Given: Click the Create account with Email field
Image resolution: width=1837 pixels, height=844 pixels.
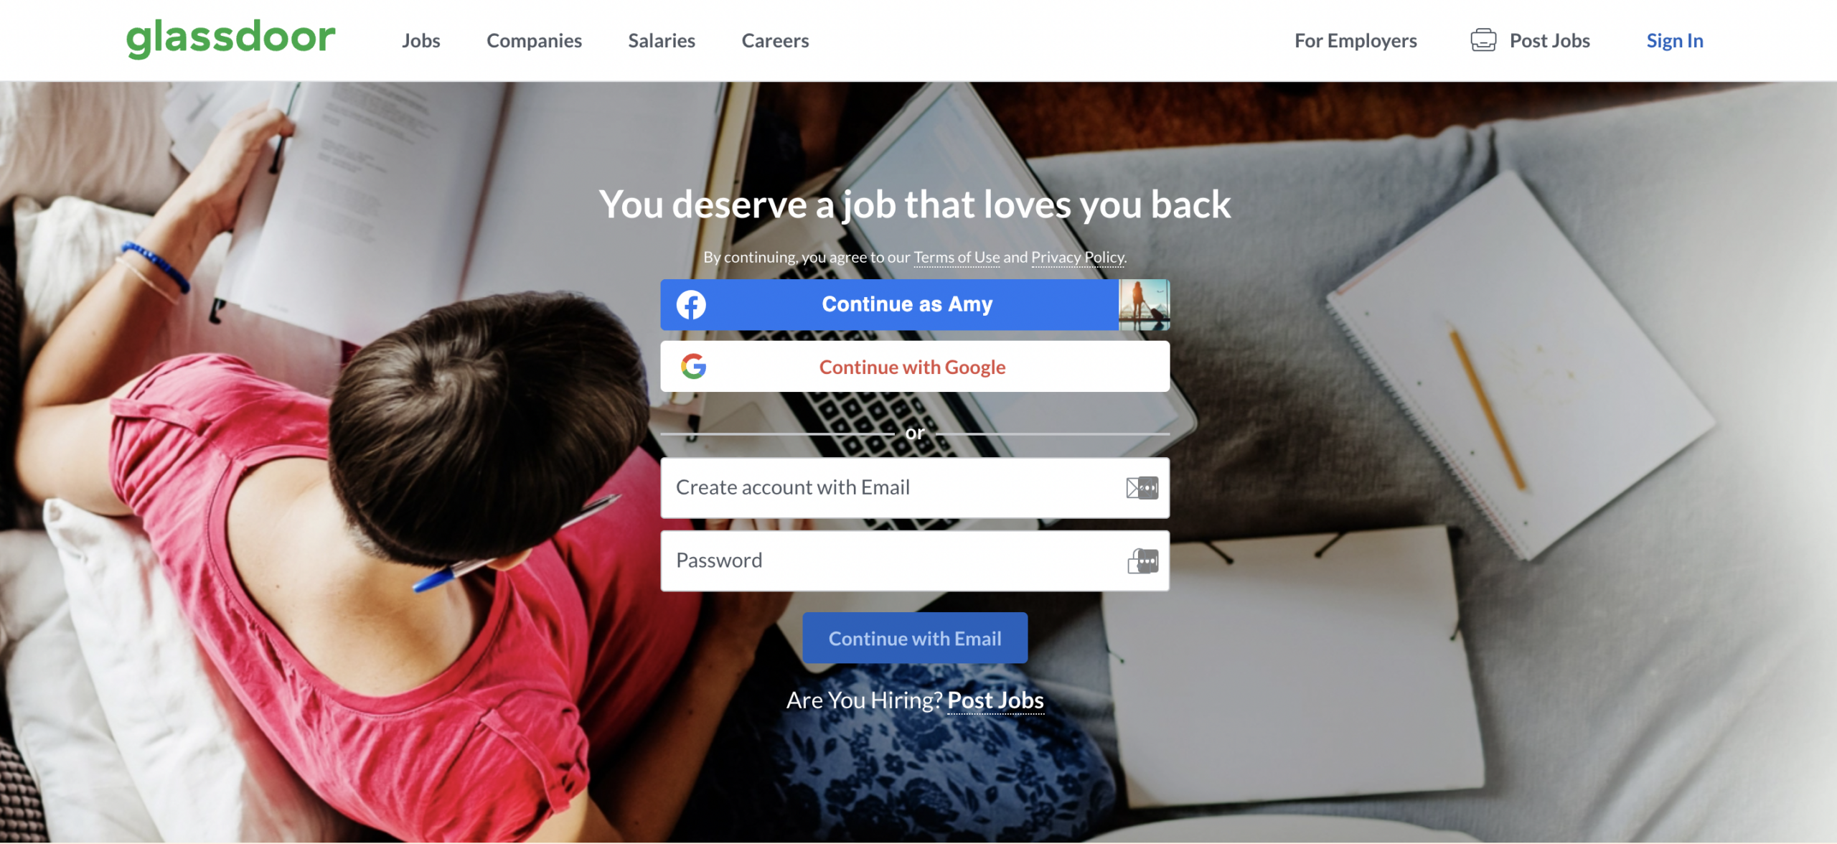Looking at the screenshot, I should (x=913, y=485).
